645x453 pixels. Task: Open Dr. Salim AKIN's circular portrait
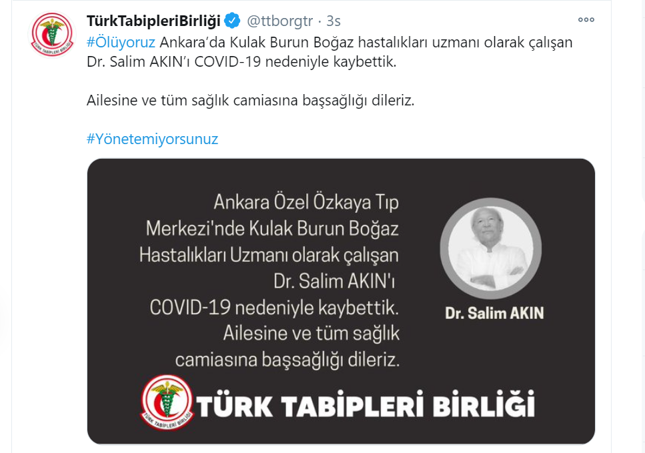click(x=490, y=248)
